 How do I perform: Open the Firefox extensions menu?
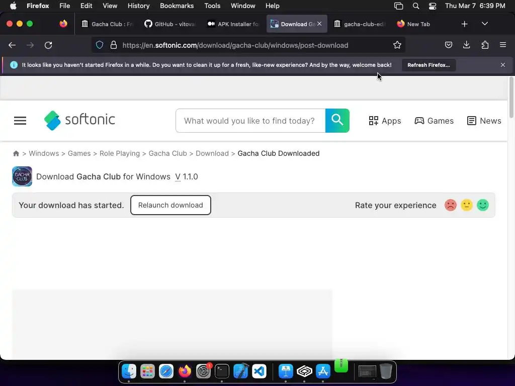[x=485, y=45]
